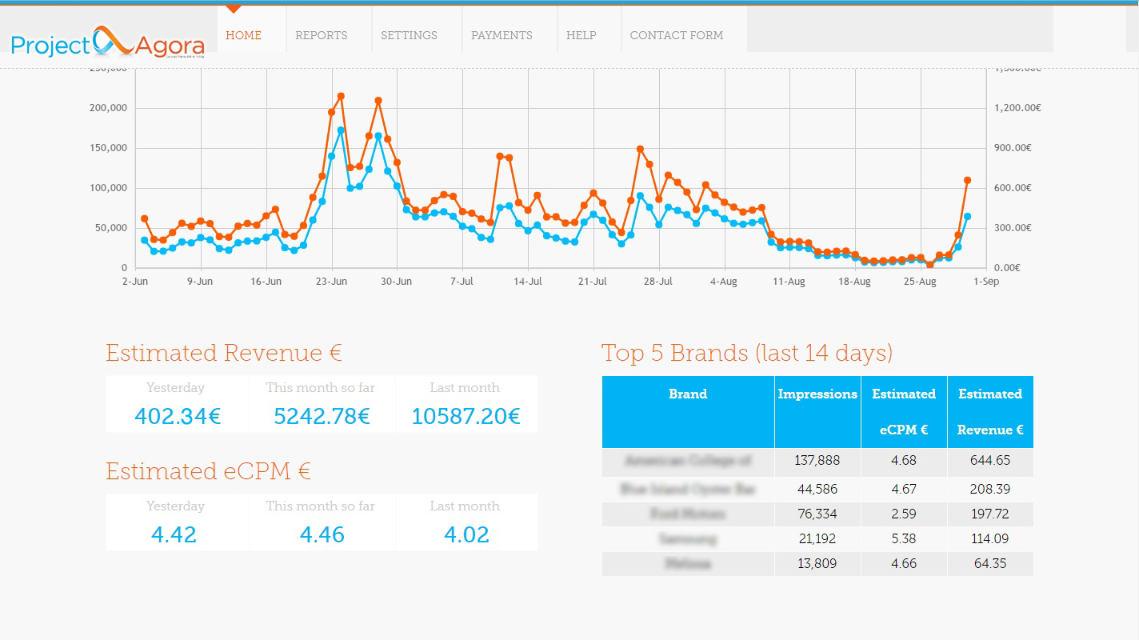Click this month's revenue 5242.78€
This screenshot has width=1139, height=640.
[322, 417]
